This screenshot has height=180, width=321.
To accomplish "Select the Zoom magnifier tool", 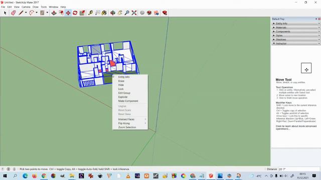I will click(127, 13).
